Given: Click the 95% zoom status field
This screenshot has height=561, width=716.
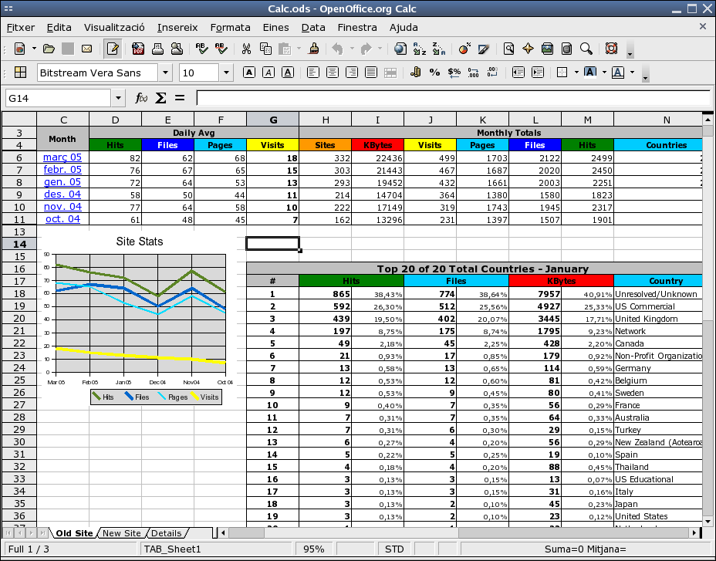Looking at the screenshot, I should (314, 549).
